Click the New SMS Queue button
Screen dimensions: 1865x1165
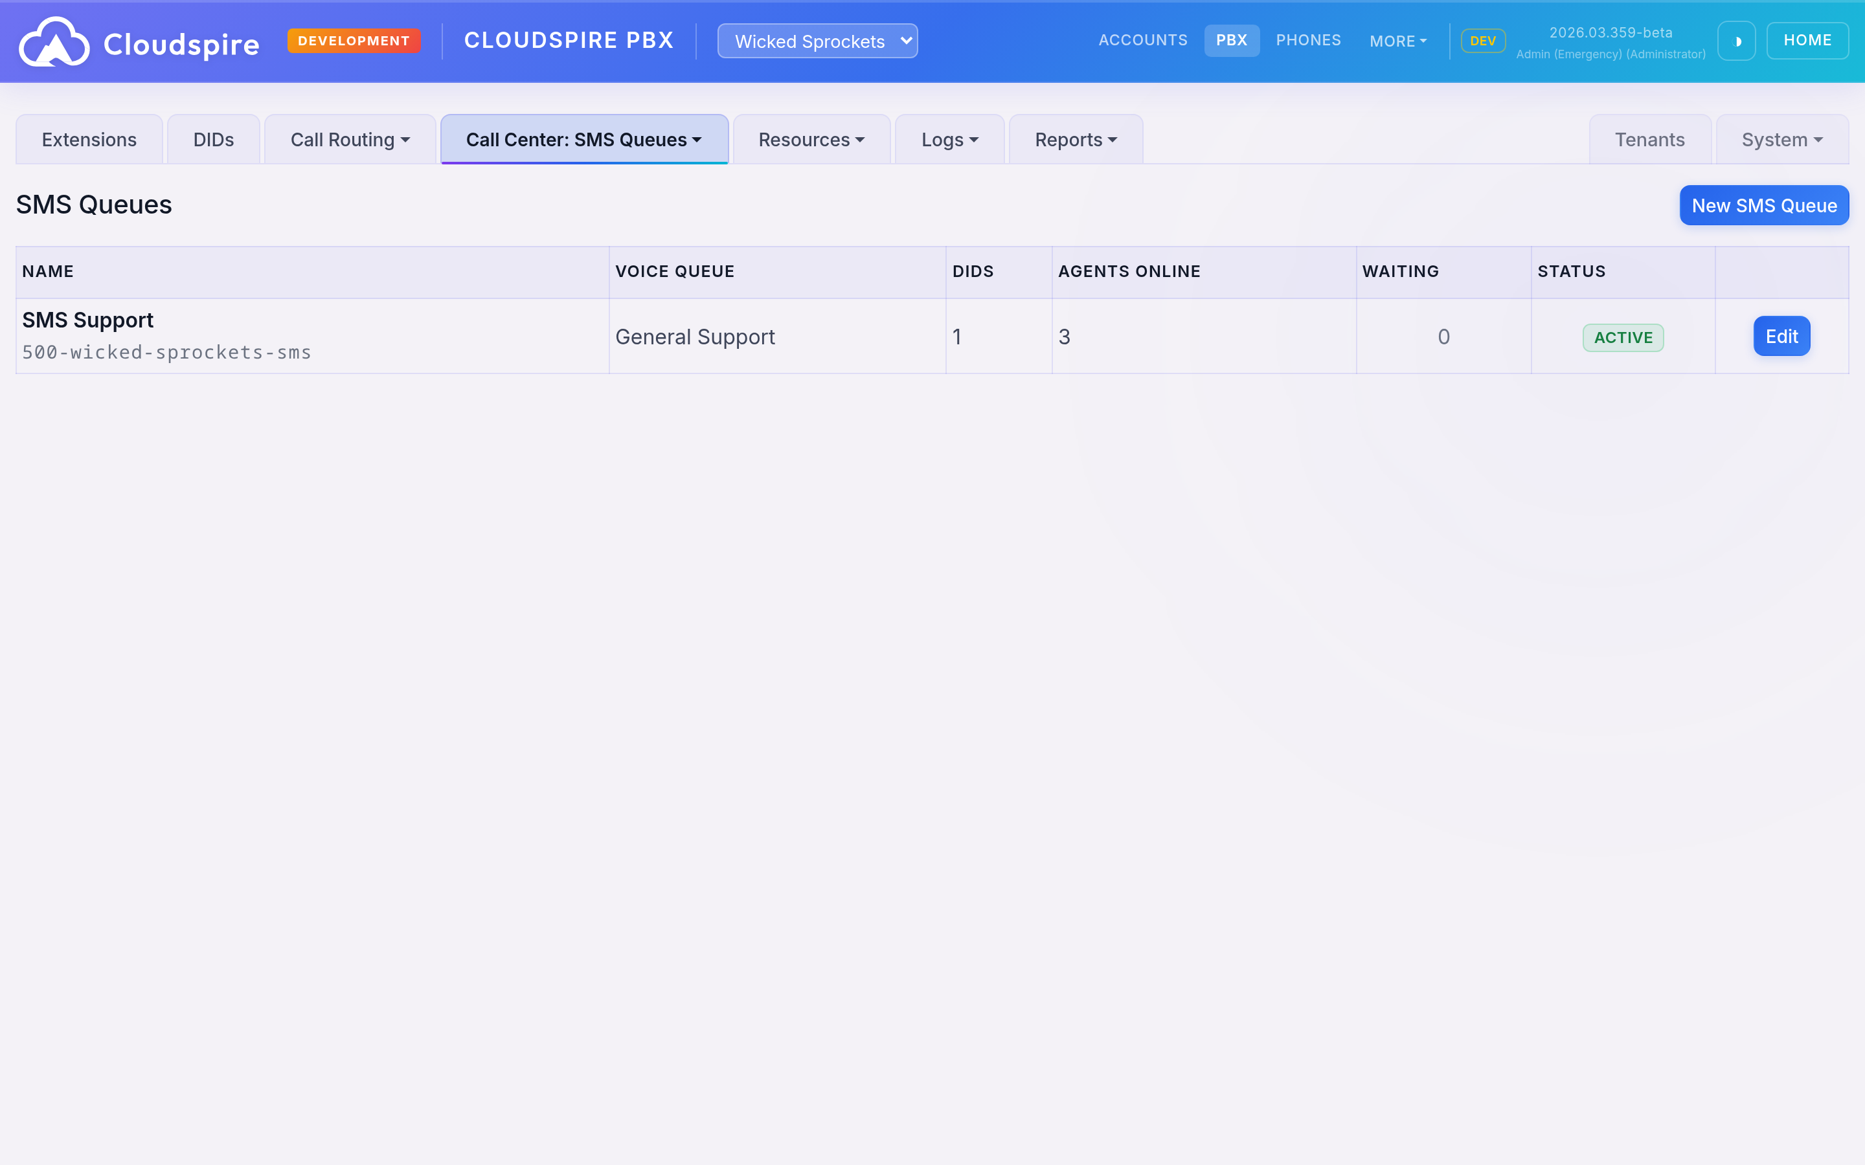click(x=1763, y=205)
